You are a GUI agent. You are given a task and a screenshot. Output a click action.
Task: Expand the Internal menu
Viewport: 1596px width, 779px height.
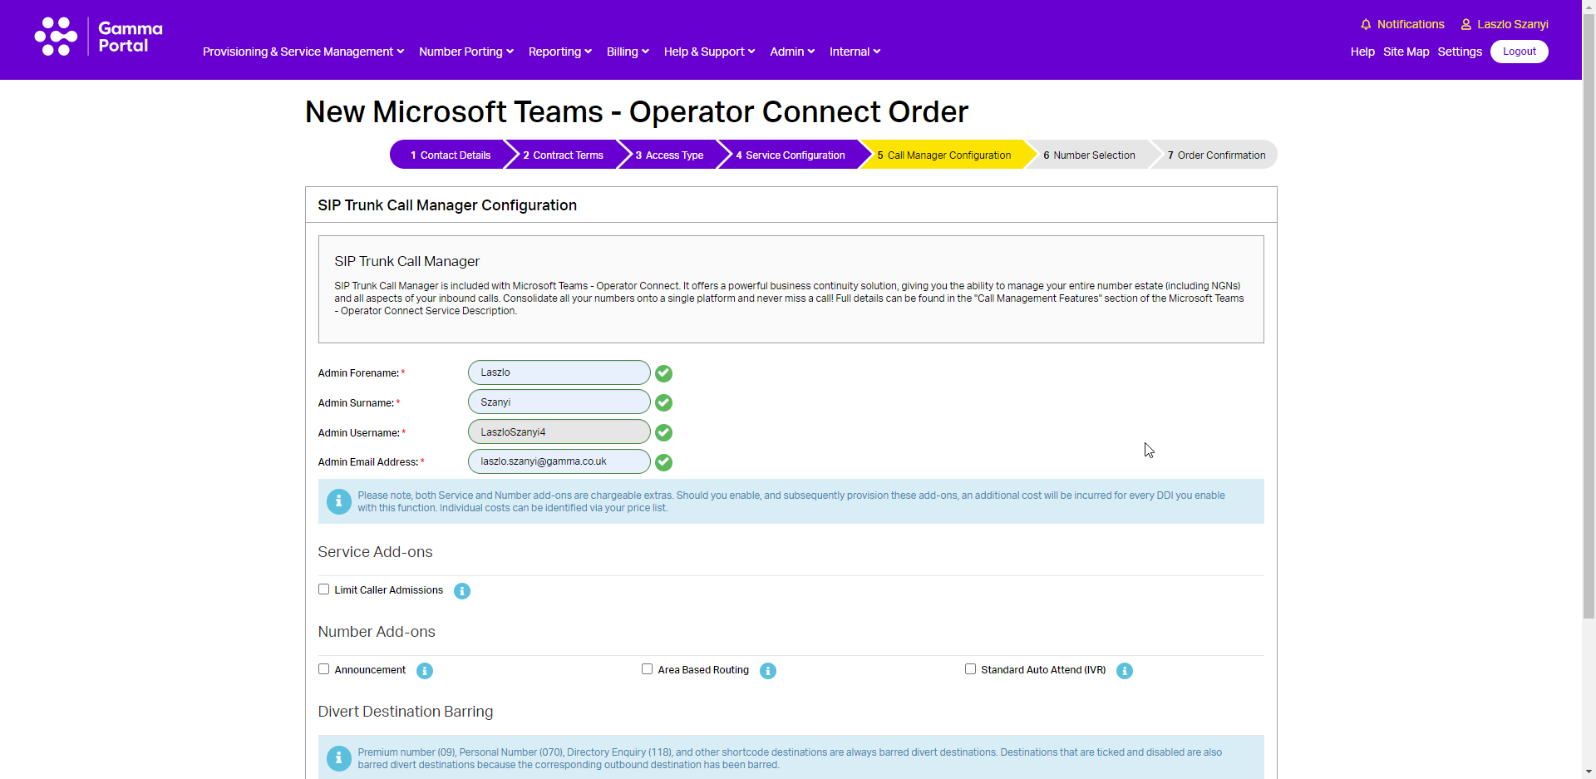(855, 52)
